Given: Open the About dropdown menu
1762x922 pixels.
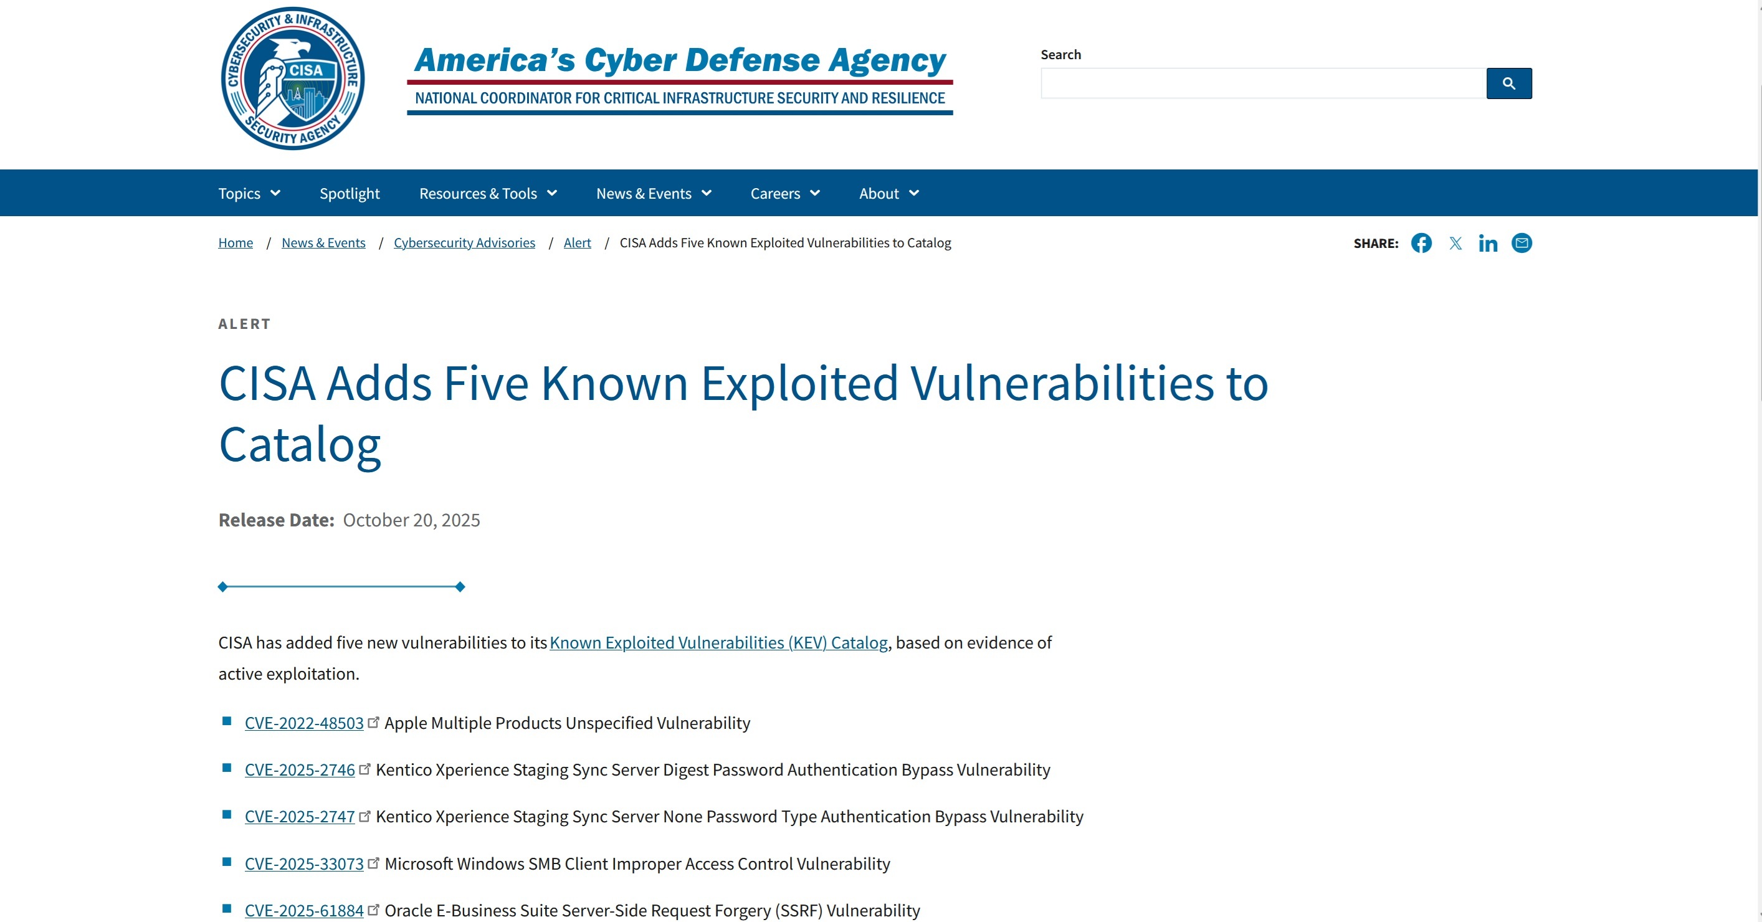Looking at the screenshot, I should 888,194.
